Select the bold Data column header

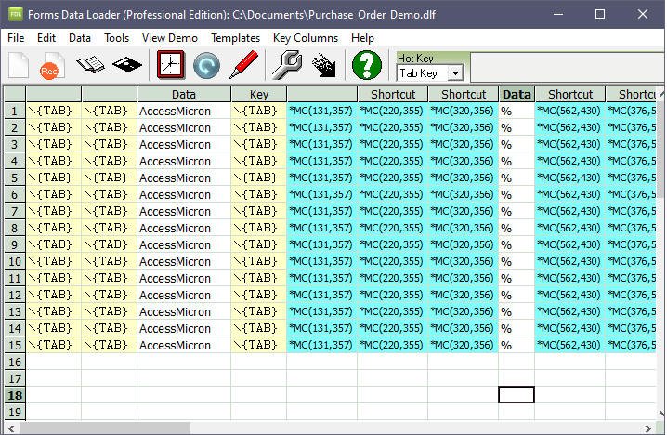click(517, 94)
